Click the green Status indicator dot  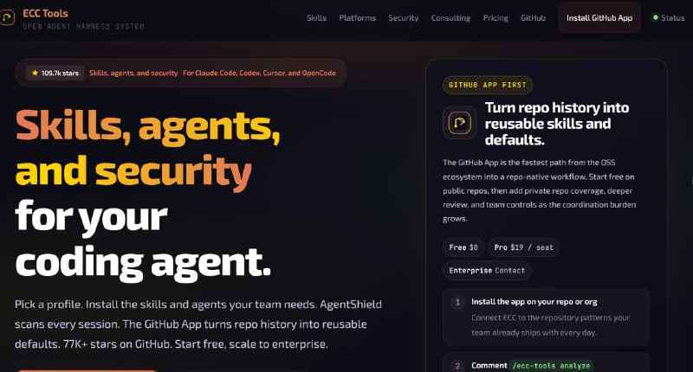[656, 17]
